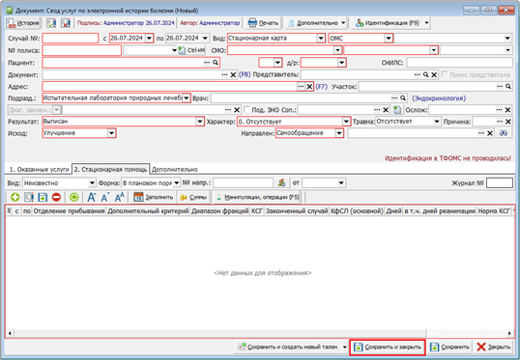Open the Дополнительно toolbar menu

[x=317, y=23]
